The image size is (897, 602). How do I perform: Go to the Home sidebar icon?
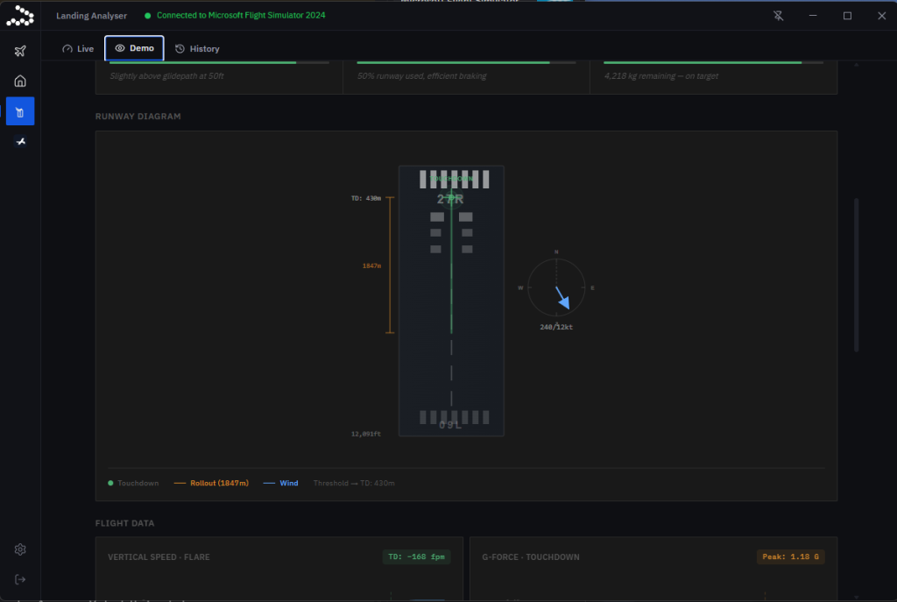click(20, 81)
